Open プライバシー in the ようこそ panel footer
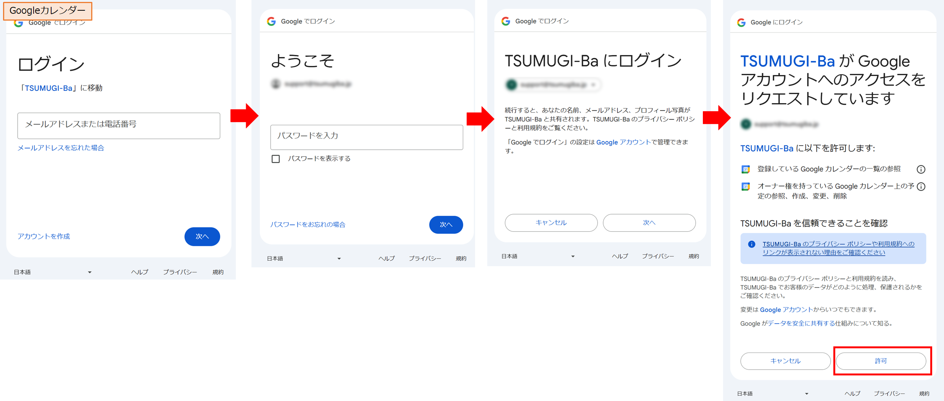The width and height of the screenshot is (944, 401). coord(425,259)
